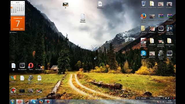
Task: Select the shDEeHC image thumbnail
Action: click(x=152, y=29)
